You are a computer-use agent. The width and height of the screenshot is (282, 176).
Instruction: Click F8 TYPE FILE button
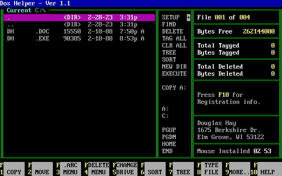(211, 169)
